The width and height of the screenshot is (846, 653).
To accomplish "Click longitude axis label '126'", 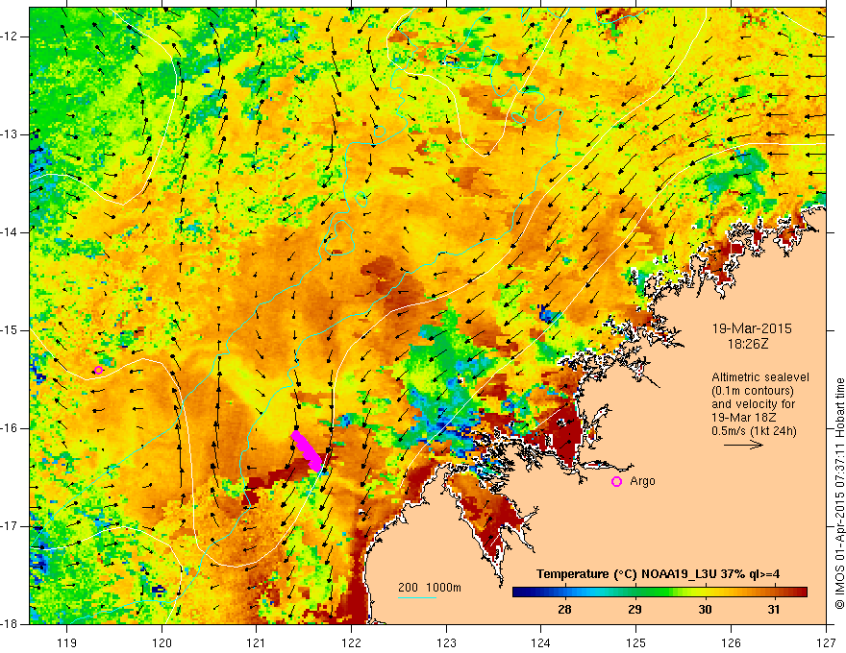I will coord(731,642).
